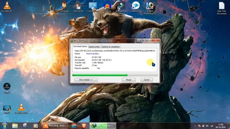This screenshot has height=129, width=230.
Task: Switch to the IDM download taskbar item
Action: pyautogui.click(x=103, y=126)
